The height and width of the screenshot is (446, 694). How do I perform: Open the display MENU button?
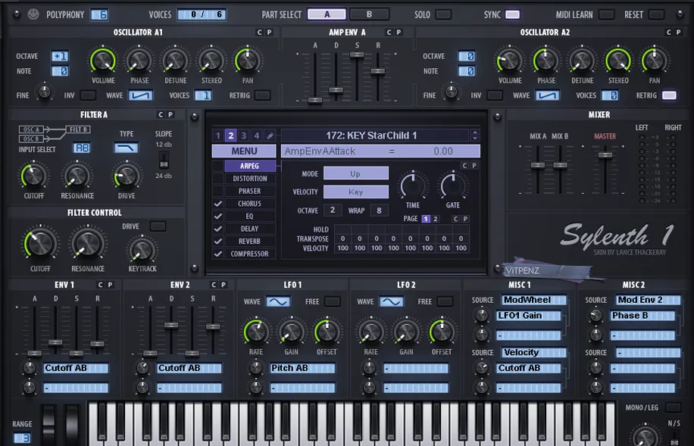pyautogui.click(x=244, y=151)
